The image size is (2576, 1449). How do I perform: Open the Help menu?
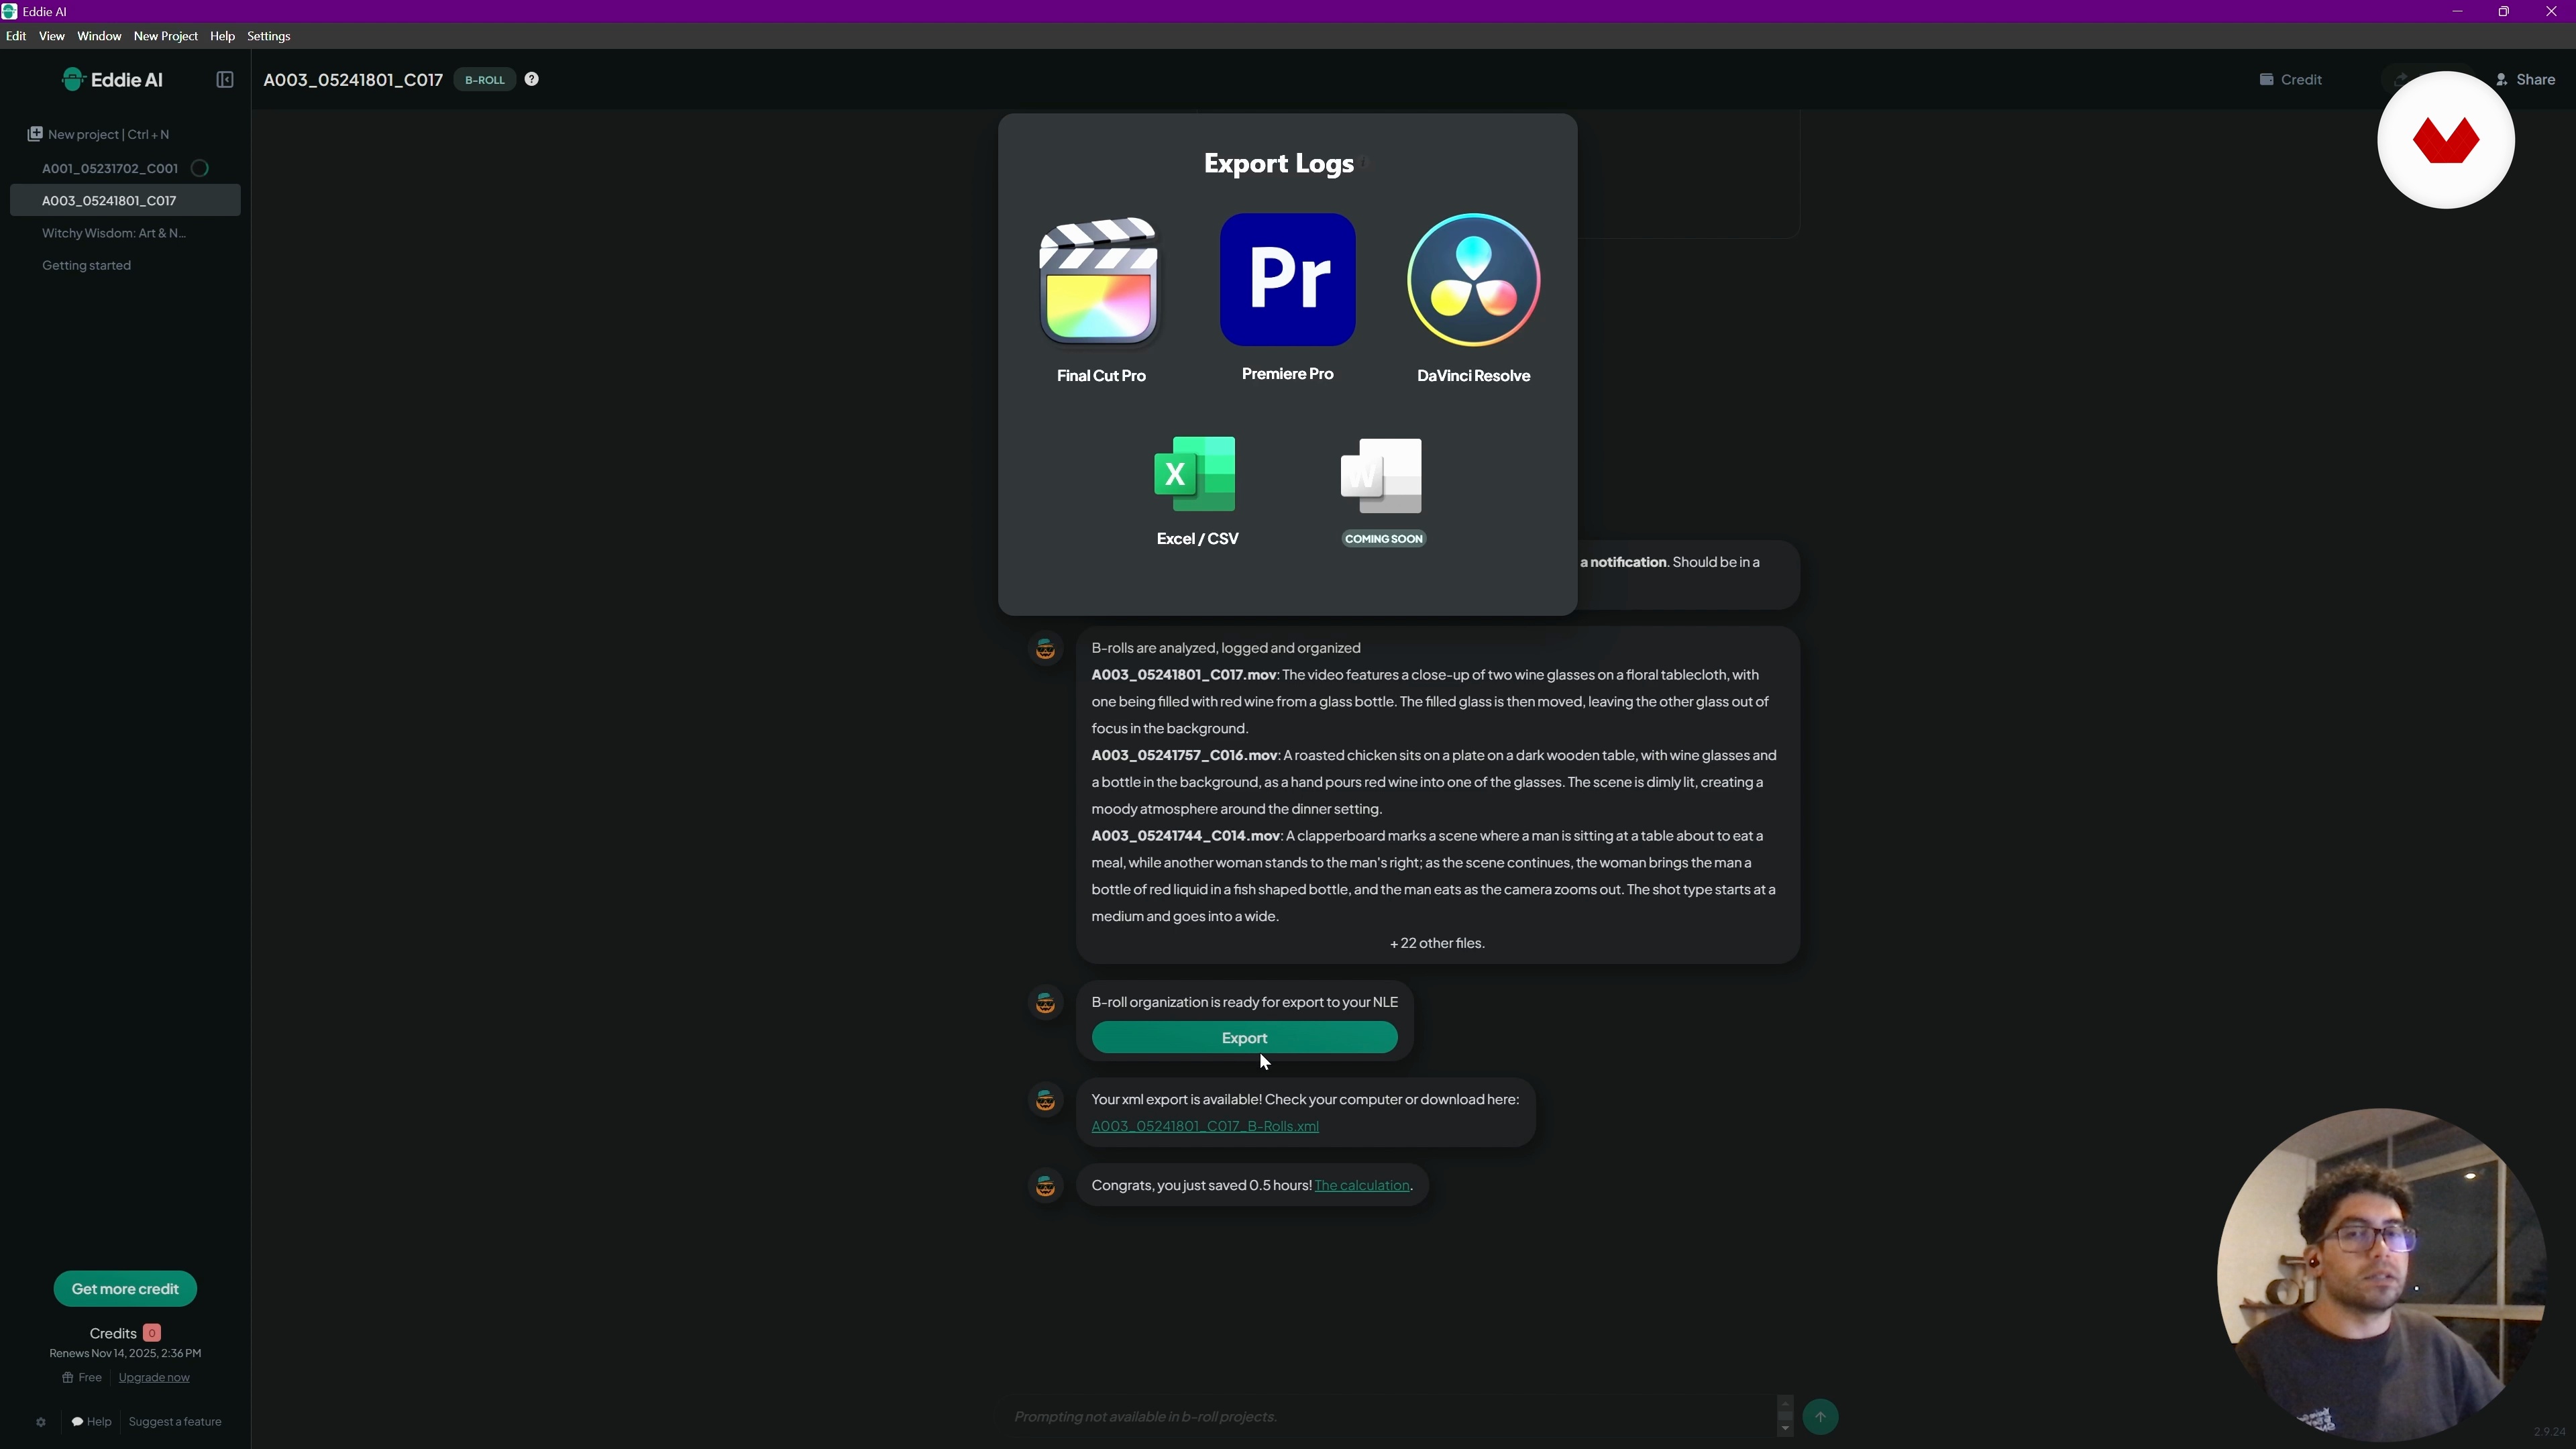point(222,36)
